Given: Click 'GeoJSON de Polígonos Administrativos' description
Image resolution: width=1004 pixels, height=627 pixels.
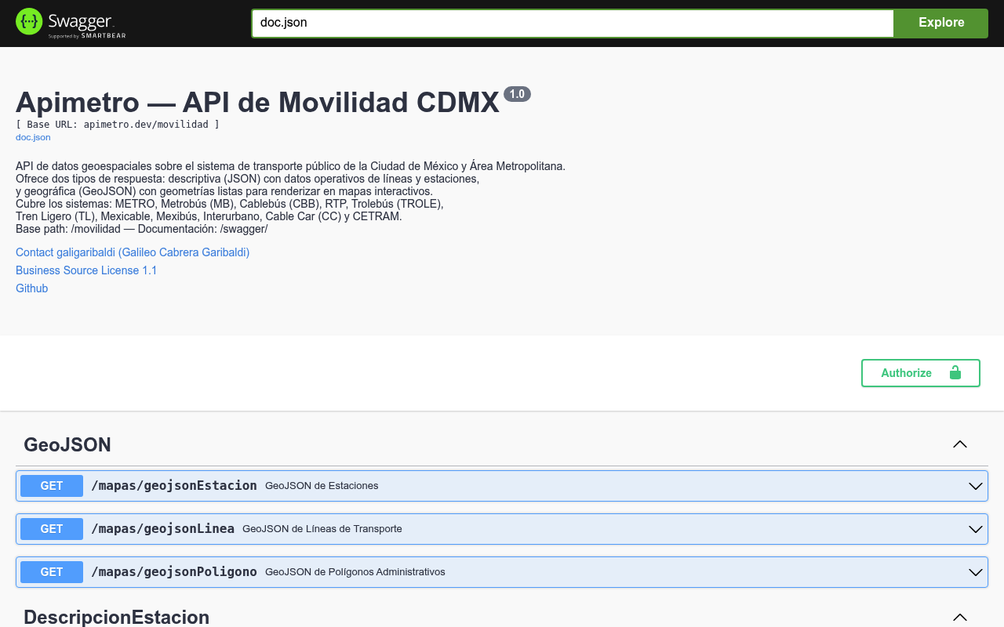Looking at the screenshot, I should click(x=355, y=572).
